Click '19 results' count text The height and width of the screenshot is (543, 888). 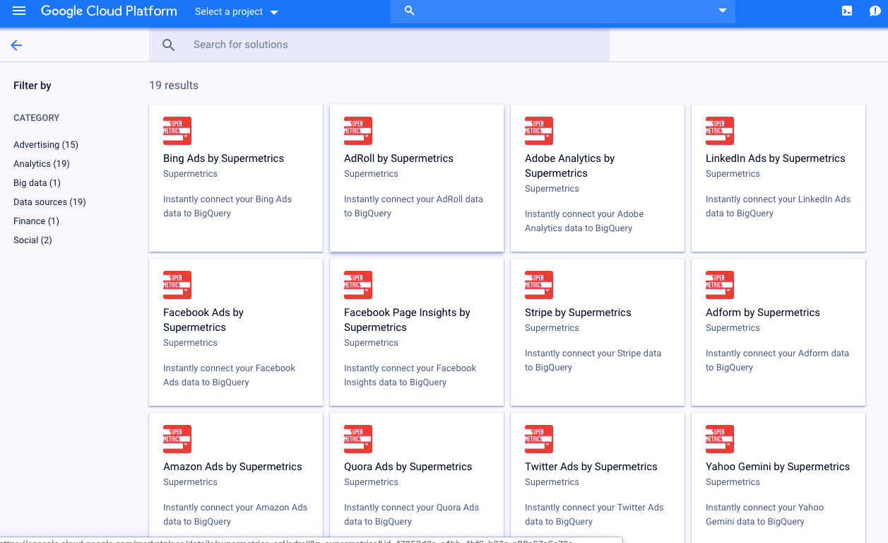[x=174, y=86]
